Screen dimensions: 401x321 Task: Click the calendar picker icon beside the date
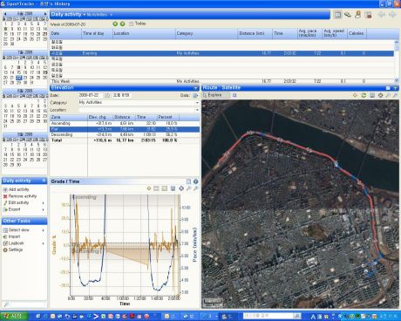(x=107, y=95)
